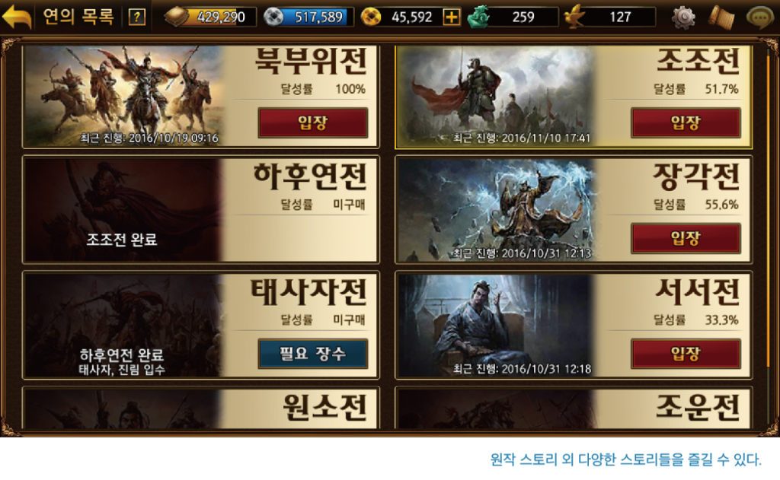Open the scroll icon in top bar

pos(721,17)
